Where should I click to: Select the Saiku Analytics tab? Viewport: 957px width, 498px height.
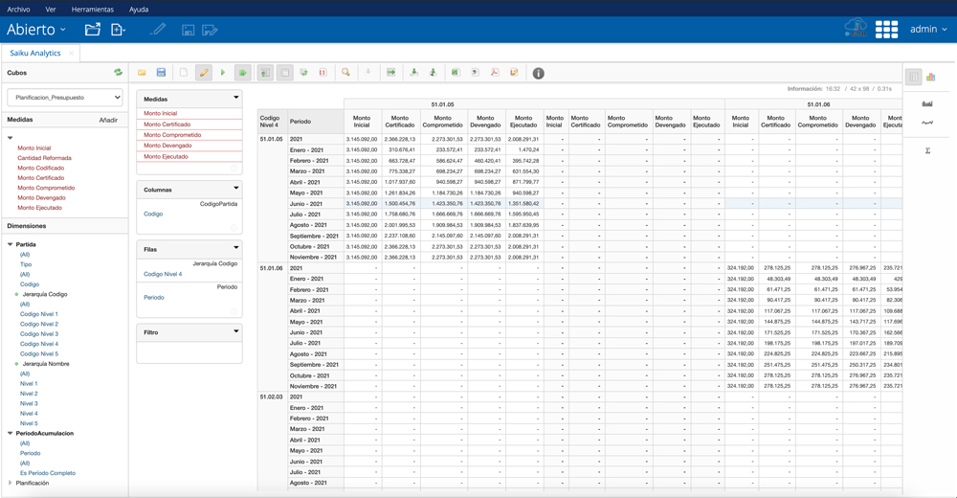pyautogui.click(x=35, y=54)
